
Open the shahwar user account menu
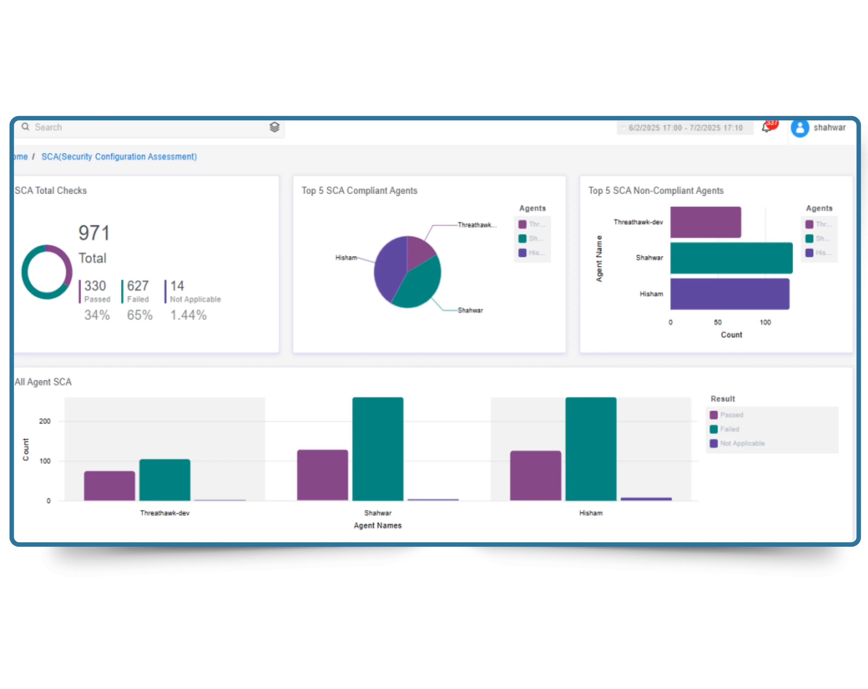pos(829,128)
